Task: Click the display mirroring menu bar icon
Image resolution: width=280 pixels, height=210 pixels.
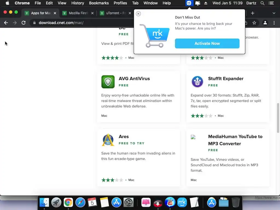Action: (198, 3)
